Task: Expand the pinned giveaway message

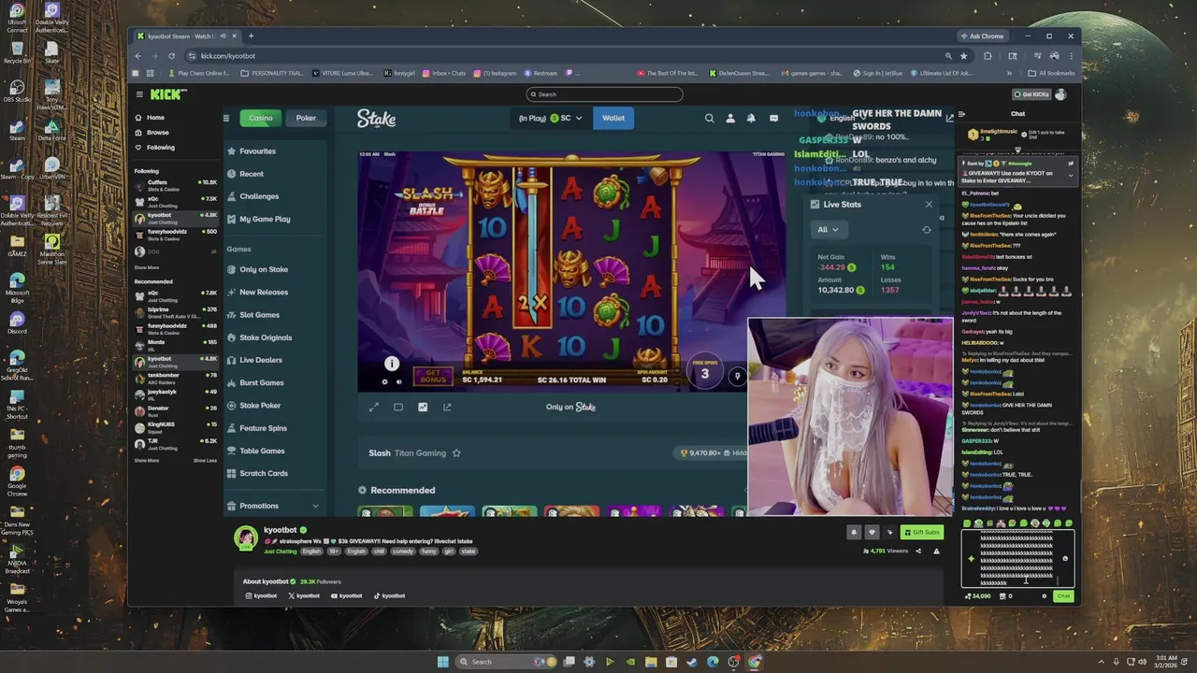Action: [1071, 176]
